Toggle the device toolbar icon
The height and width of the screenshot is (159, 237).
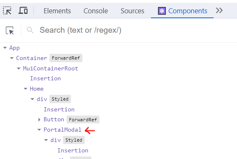[x=23, y=10]
